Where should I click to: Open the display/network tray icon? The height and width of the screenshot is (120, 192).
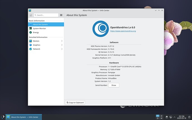(x=171, y=117)
